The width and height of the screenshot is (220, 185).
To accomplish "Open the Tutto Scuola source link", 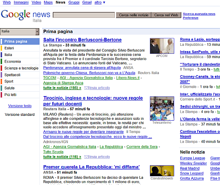I will click(x=53, y=152).
